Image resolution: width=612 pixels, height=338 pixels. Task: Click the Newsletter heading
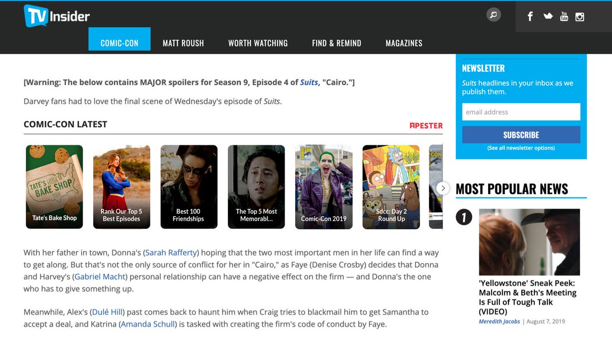click(x=483, y=68)
